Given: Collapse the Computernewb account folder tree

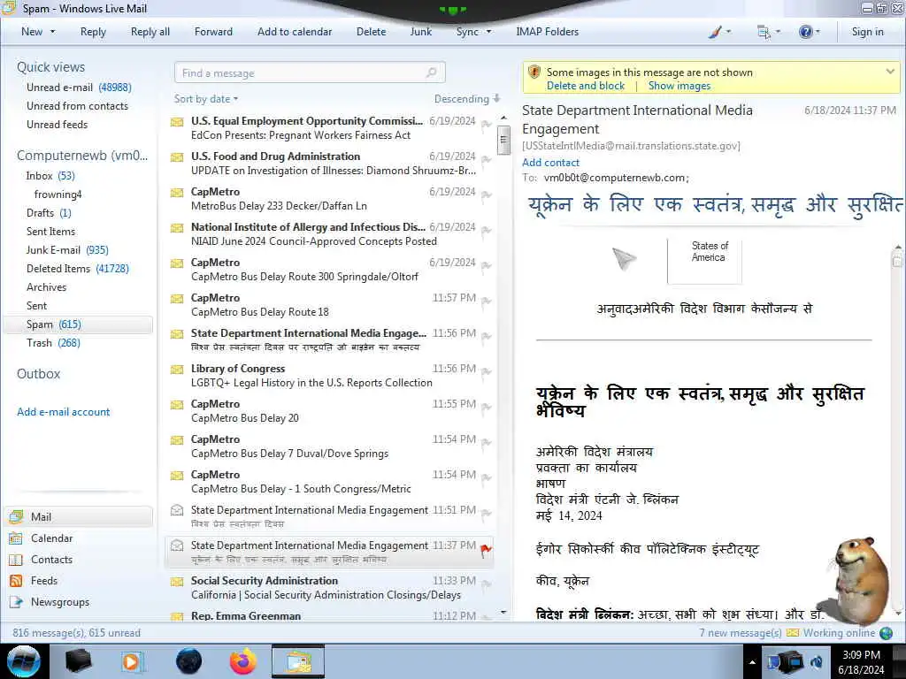Looking at the screenshot, I should coord(82,156).
